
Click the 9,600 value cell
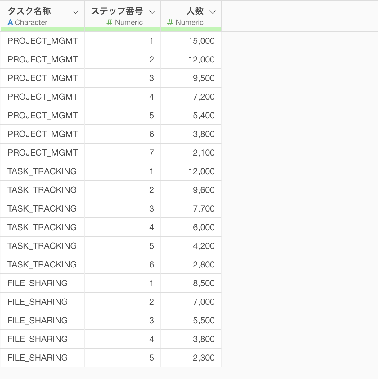coord(191,190)
